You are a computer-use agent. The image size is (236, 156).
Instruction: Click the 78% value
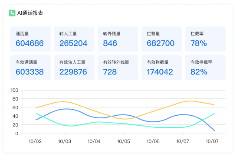tap(199, 43)
